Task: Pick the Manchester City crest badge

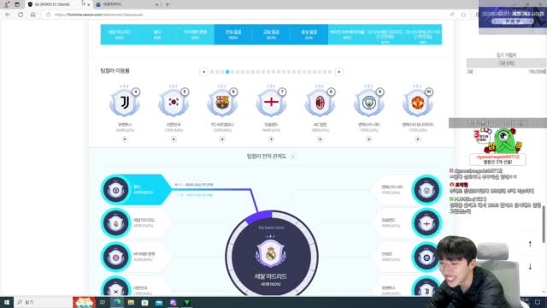Action: [x=368, y=103]
